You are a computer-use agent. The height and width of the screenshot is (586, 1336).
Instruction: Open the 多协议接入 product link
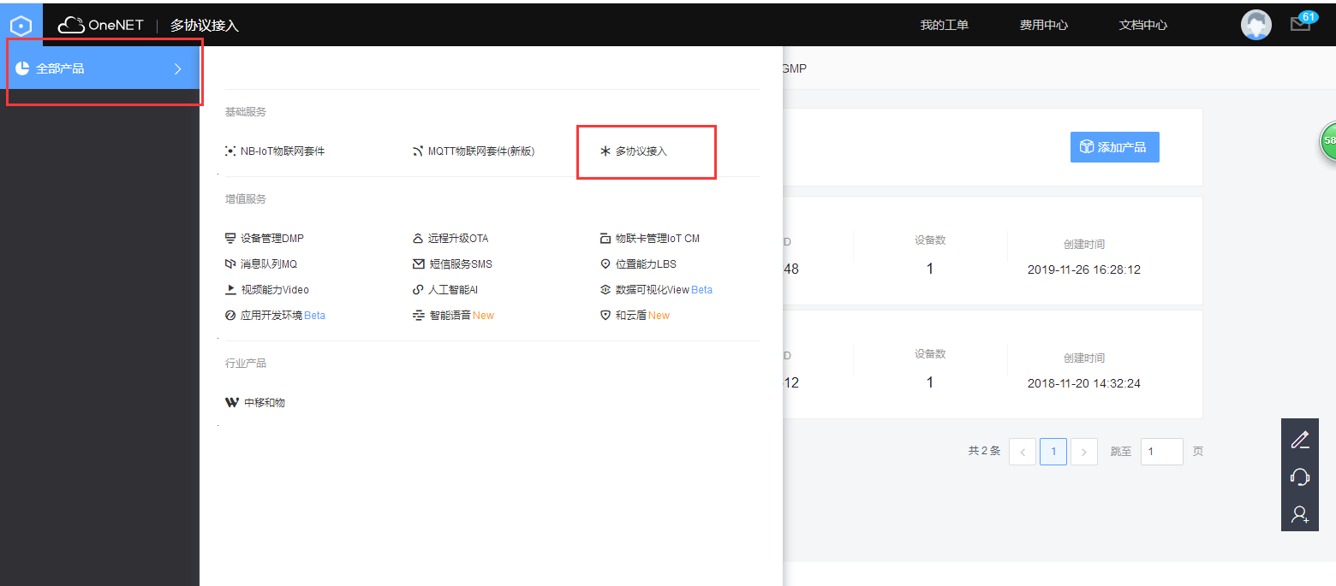[x=641, y=151]
